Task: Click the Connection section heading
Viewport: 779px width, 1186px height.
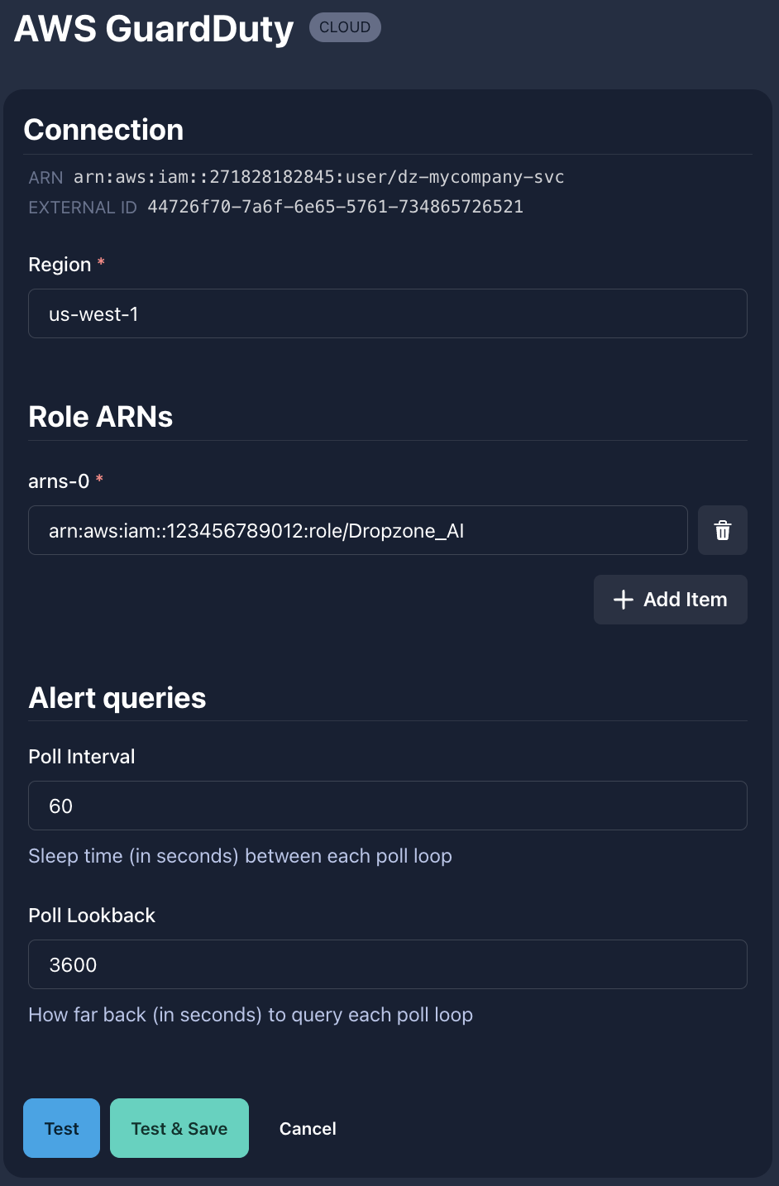Action: tap(103, 130)
